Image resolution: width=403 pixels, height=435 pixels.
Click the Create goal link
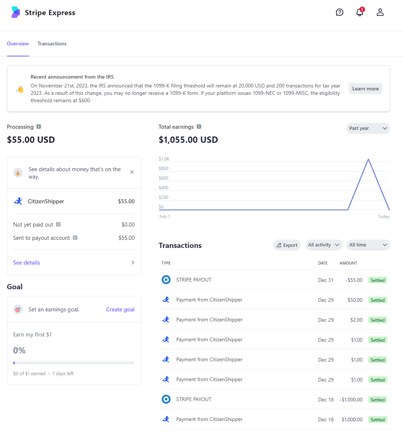120,309
